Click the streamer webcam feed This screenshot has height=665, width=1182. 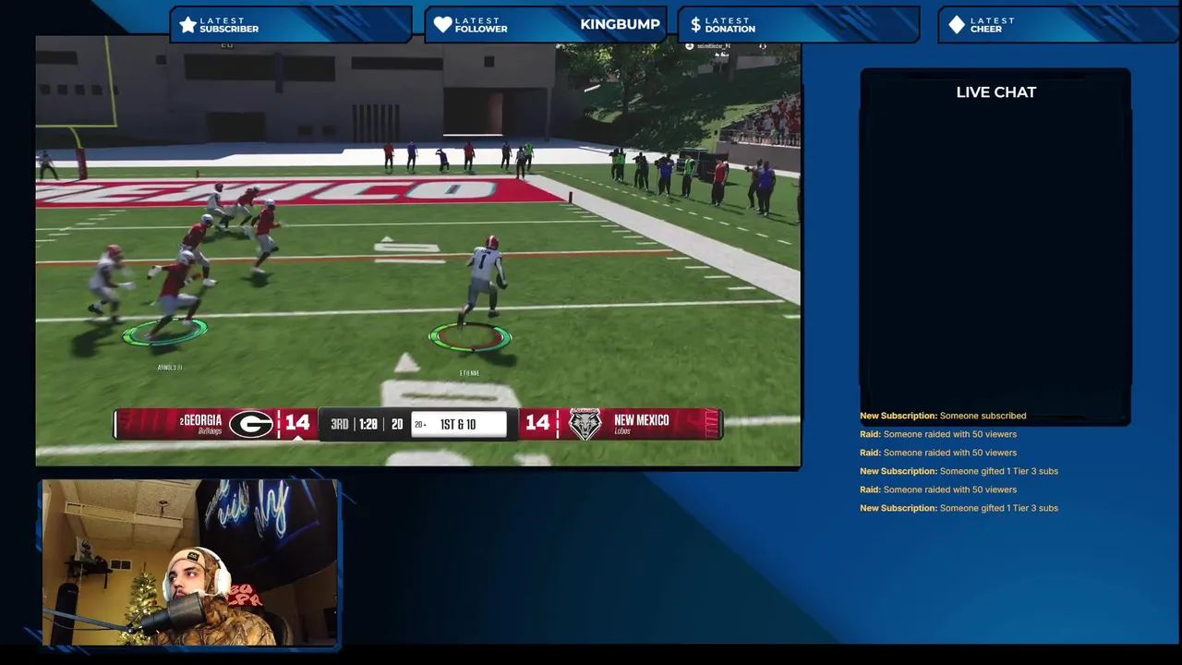(189, 562)
